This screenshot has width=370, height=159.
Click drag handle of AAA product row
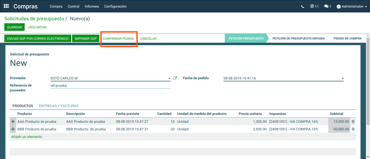click(13, 122)
